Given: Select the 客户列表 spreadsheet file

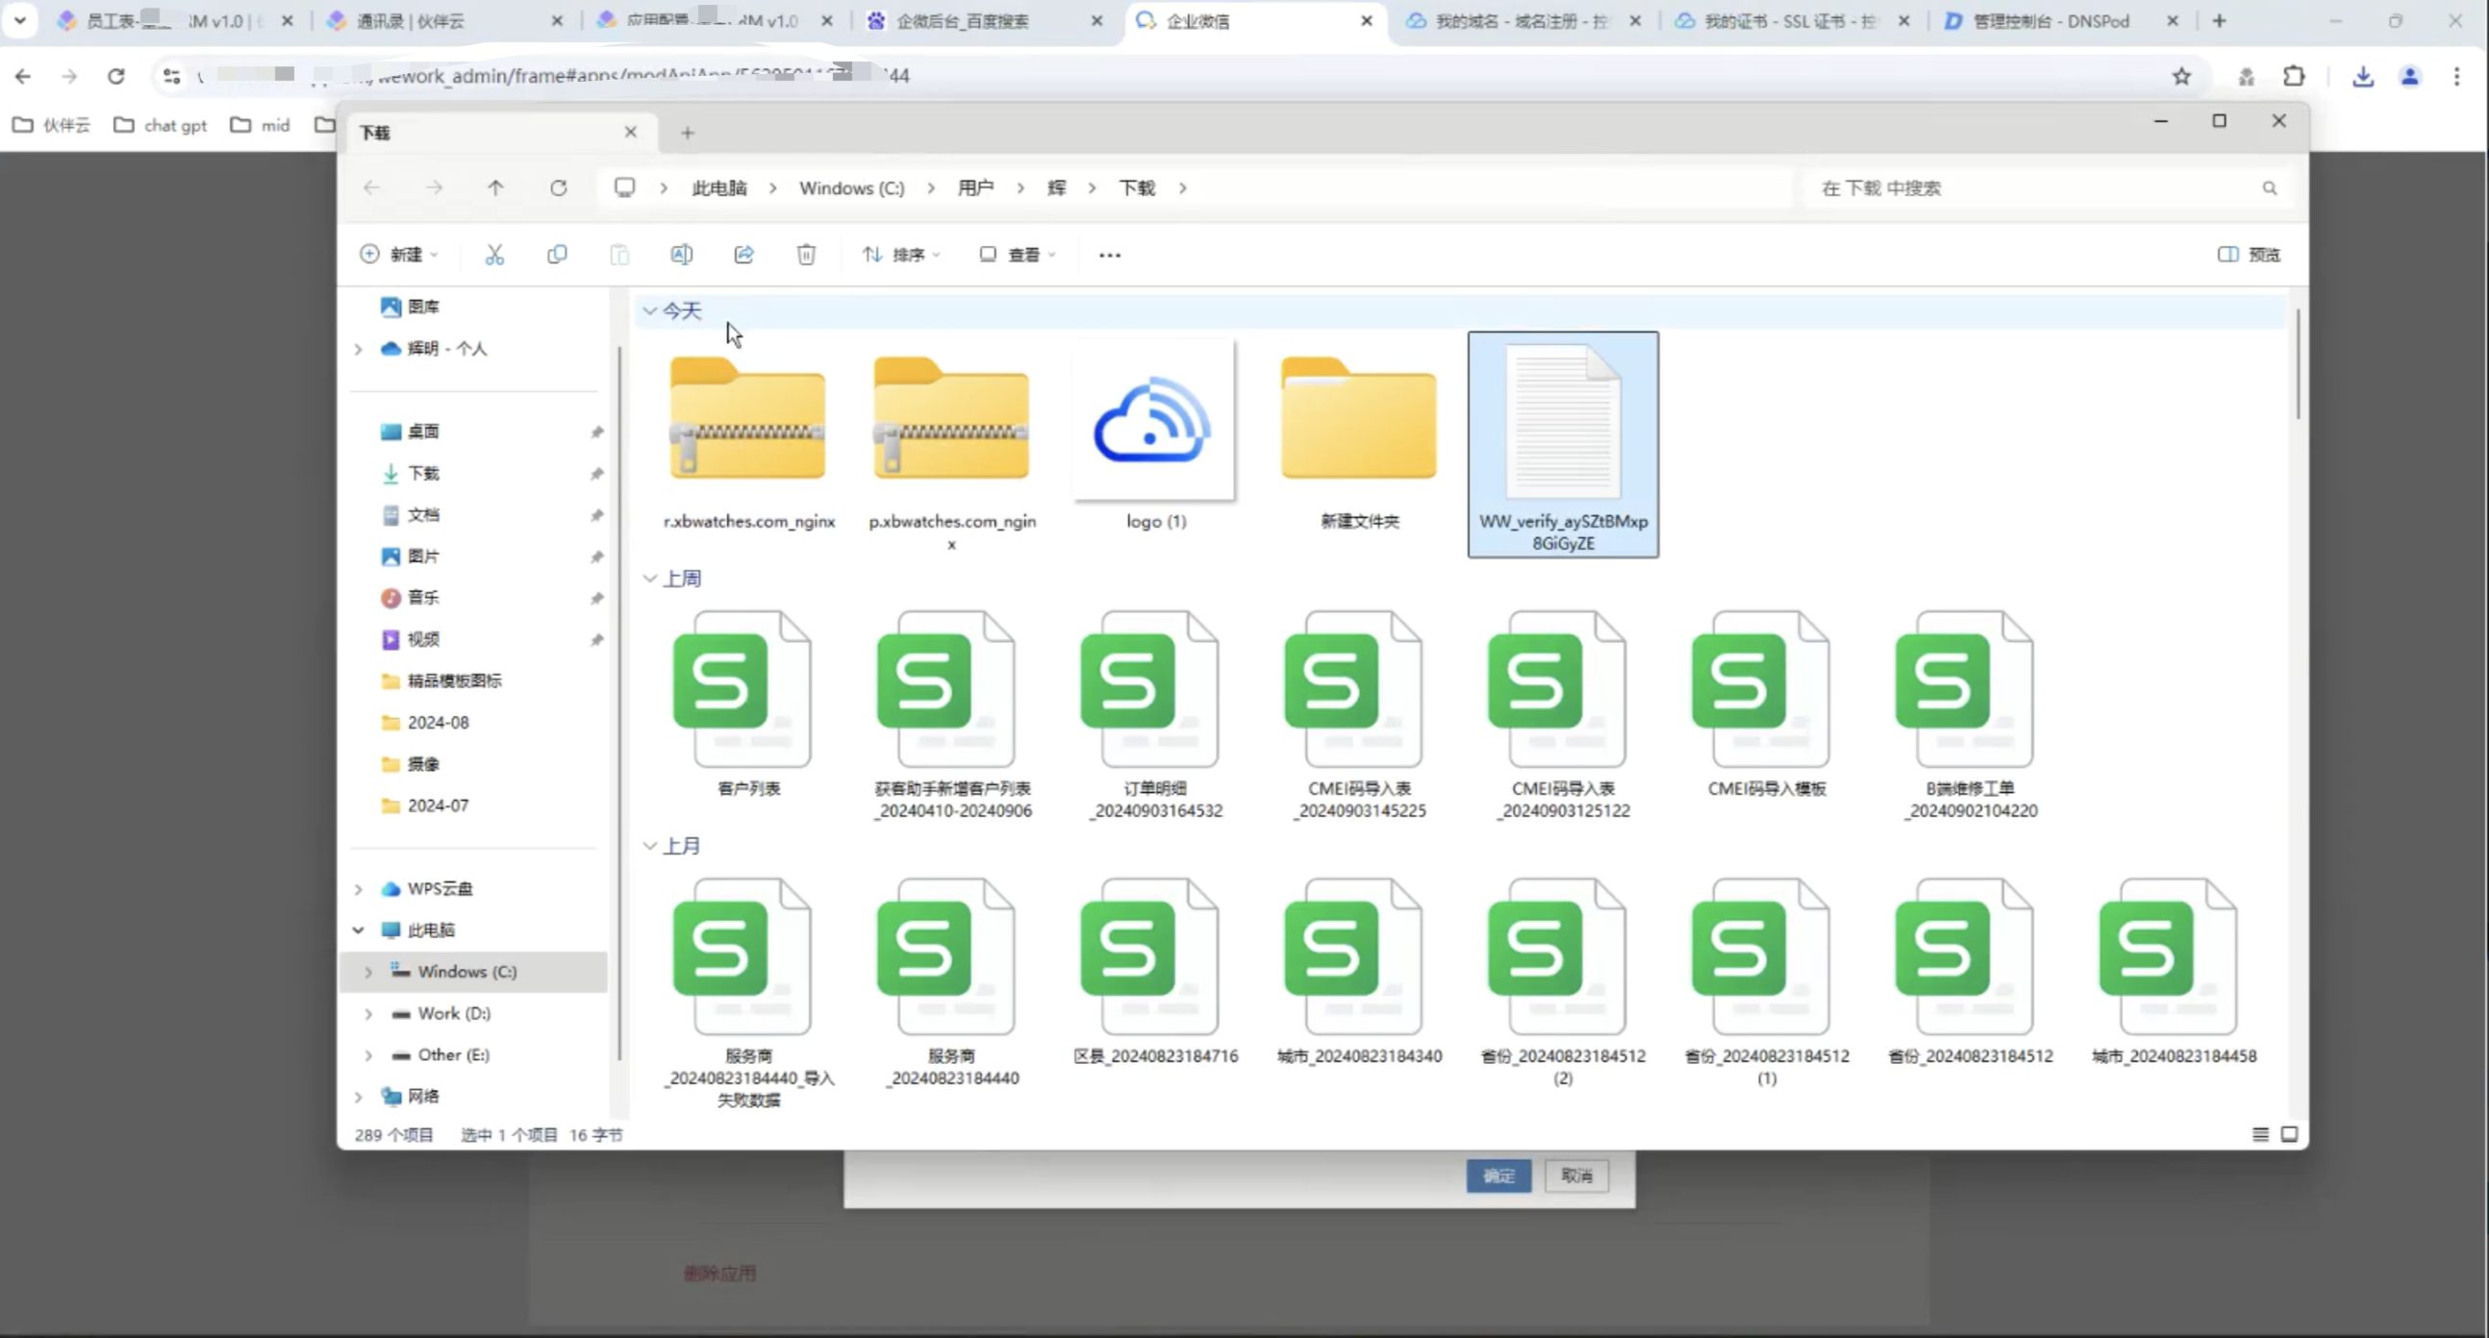Looking at the screenshot, I should click(748, 705).
